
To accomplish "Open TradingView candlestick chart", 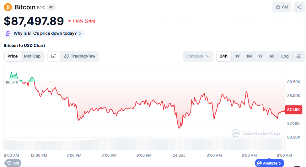I will point(80,56).
